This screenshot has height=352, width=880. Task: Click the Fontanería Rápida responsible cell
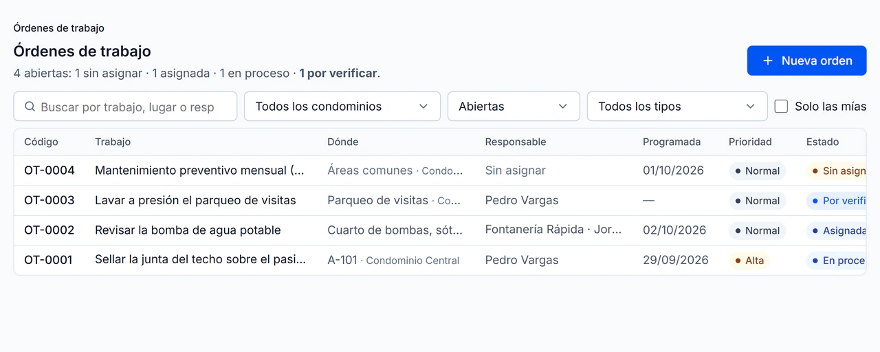(553, 230)
